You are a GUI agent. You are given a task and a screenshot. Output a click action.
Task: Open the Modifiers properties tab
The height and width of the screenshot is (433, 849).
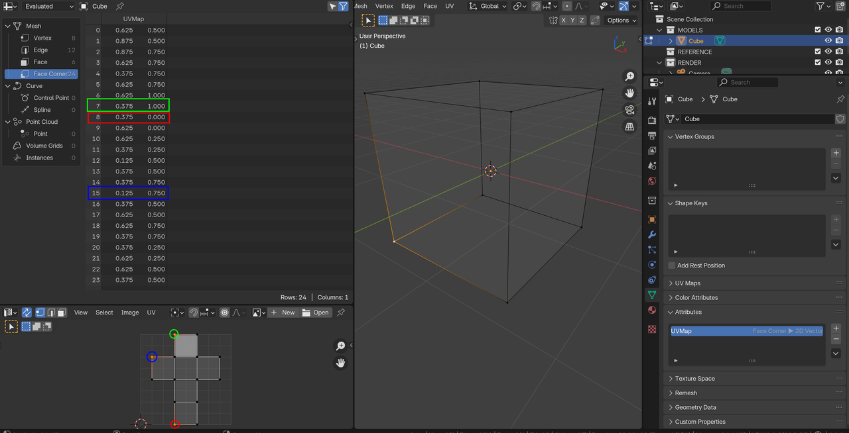tap(652, 235)
